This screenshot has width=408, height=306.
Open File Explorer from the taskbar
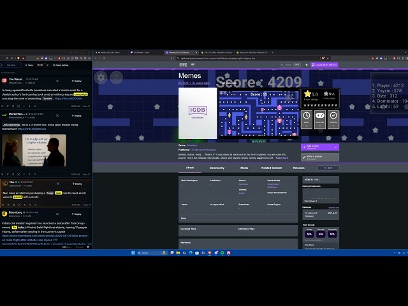(x=178, y=253)
